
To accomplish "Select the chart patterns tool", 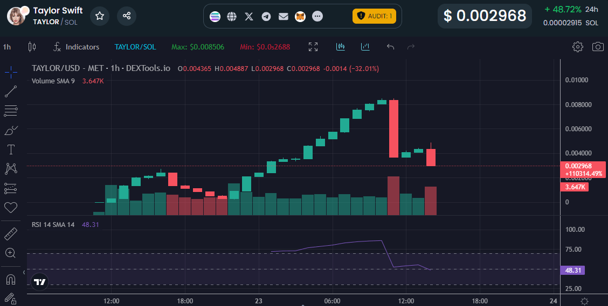I will point(11,169).
